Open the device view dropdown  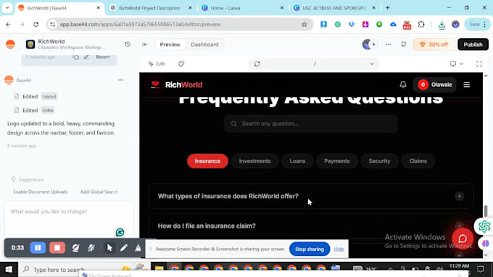point(457,64)
